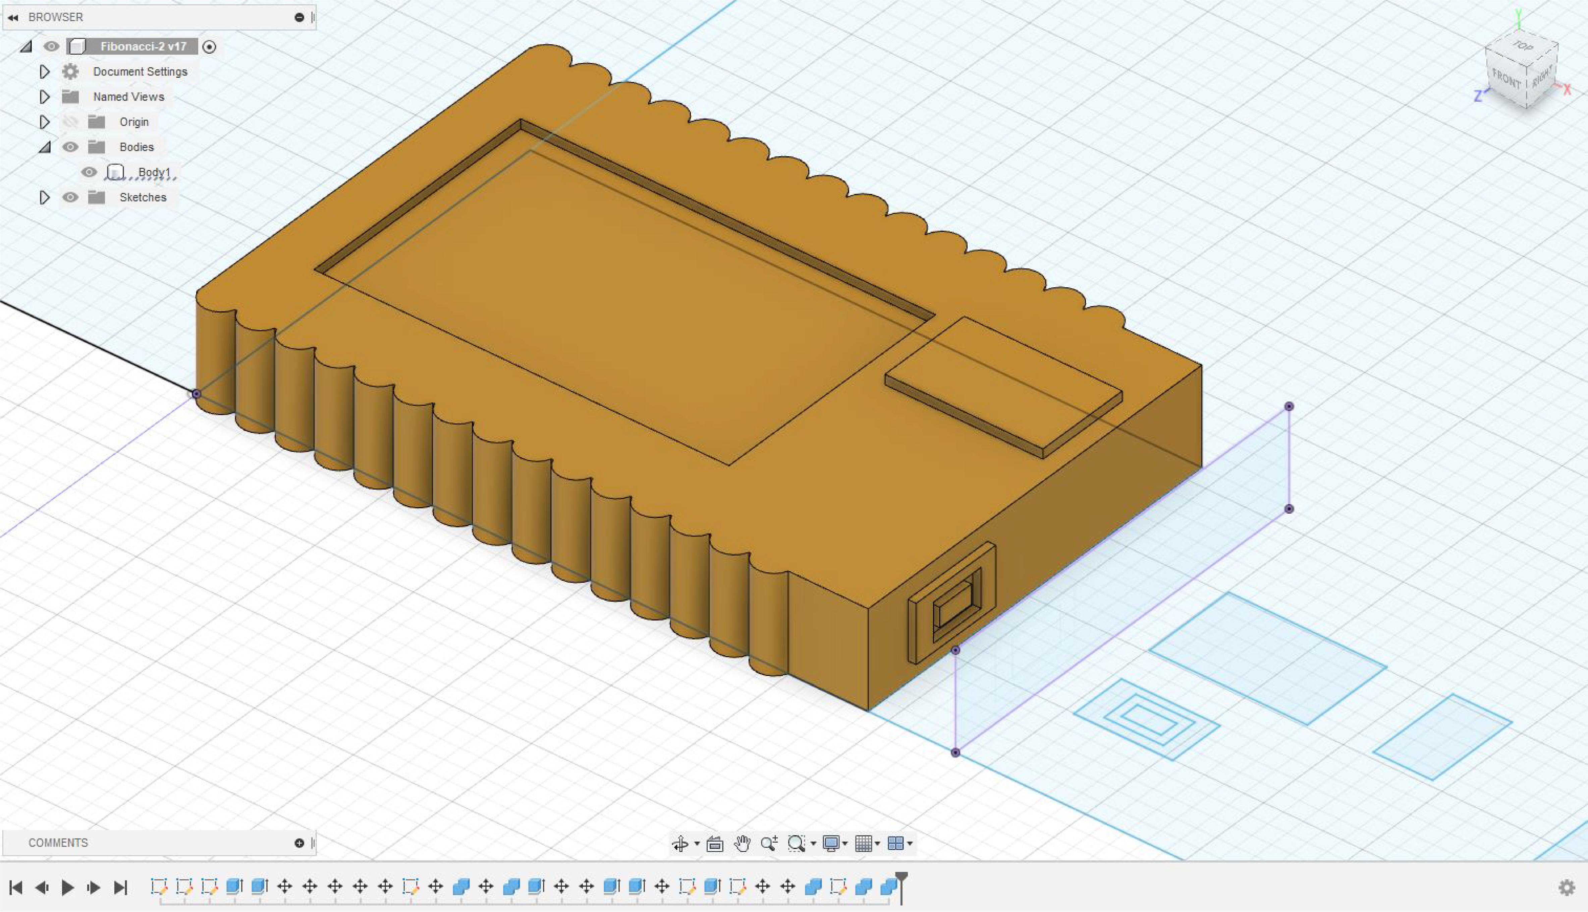Activate the Orbit tool
This screenshot has width=1588, height=912.
click(680, 844)
